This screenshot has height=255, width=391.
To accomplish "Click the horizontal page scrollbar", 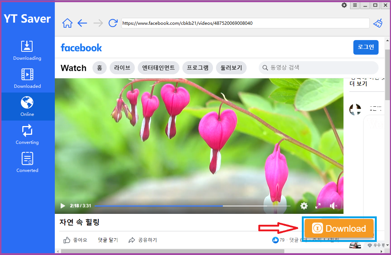I will tap(172, 251).
